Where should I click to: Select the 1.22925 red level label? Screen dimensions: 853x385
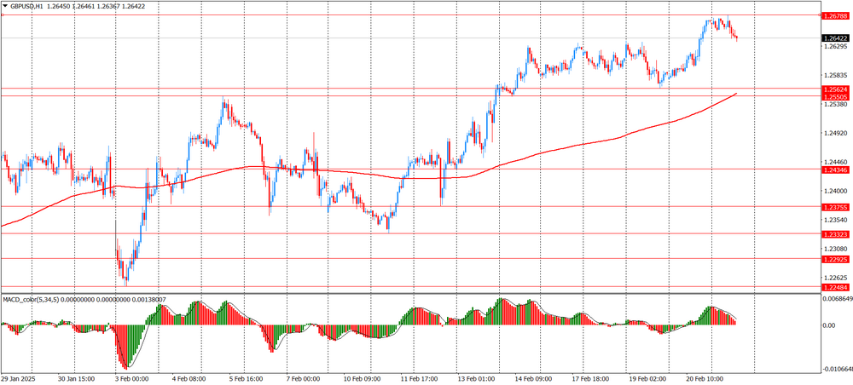click(835, 259)
